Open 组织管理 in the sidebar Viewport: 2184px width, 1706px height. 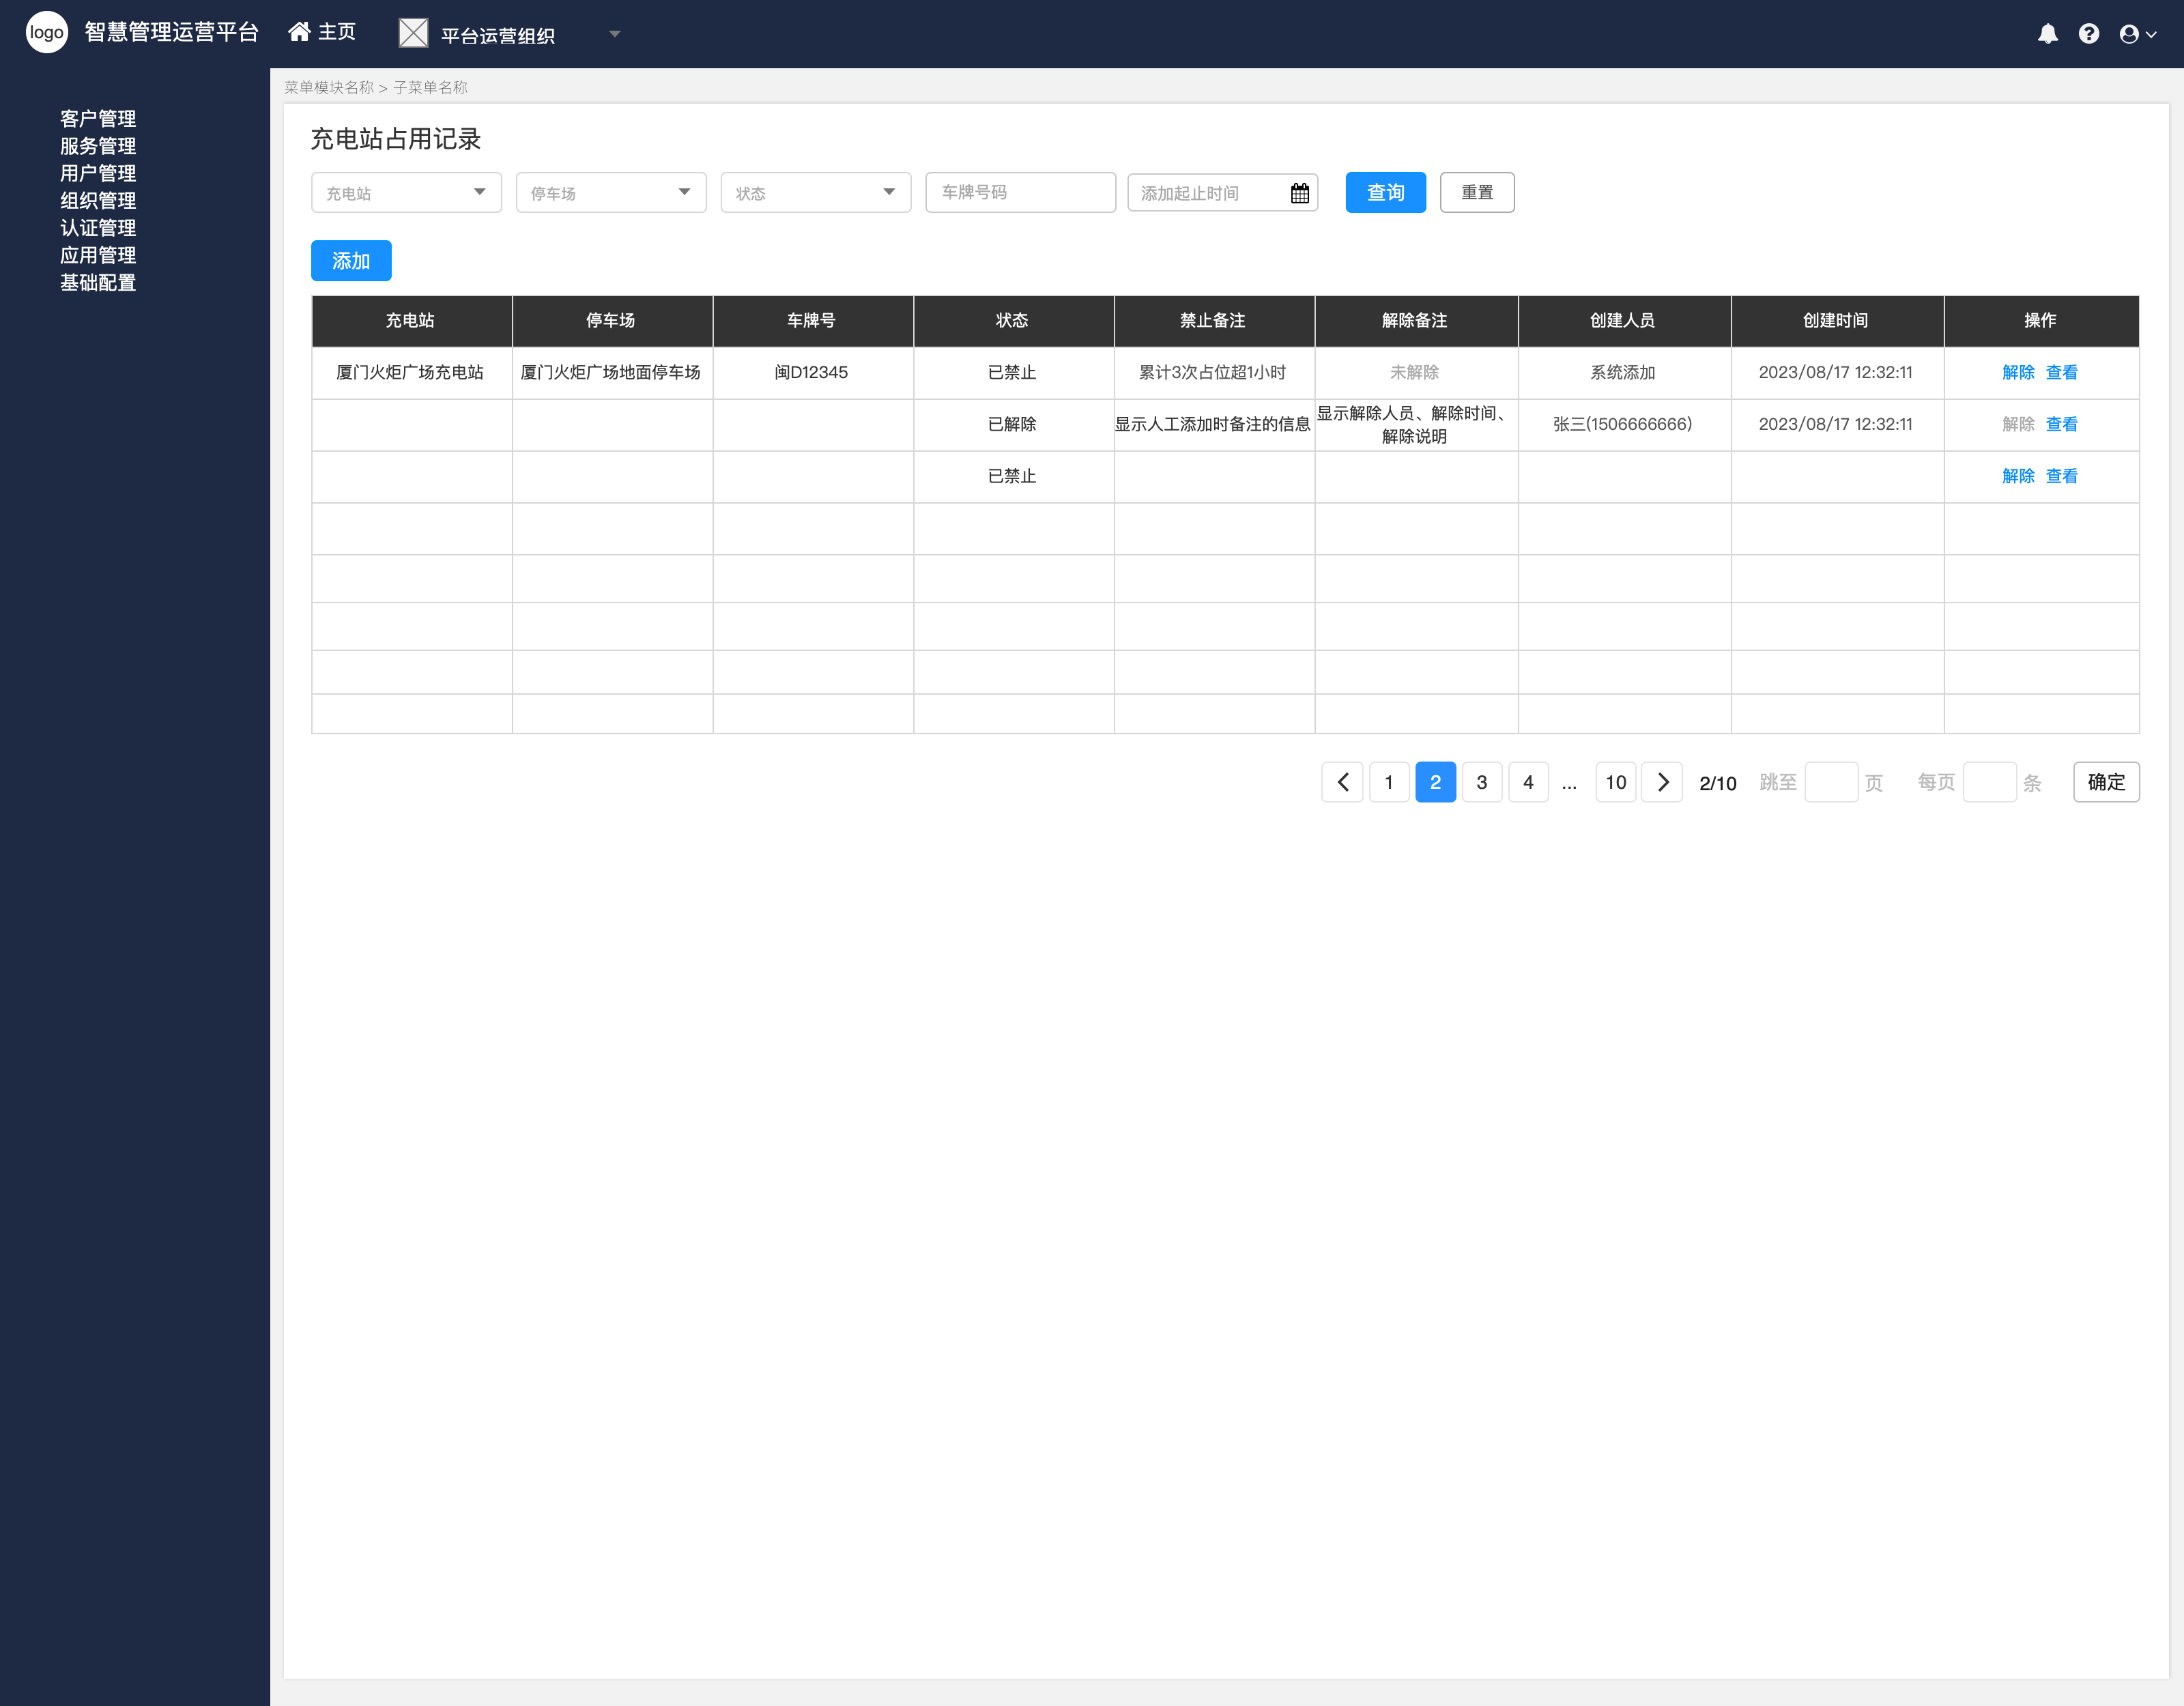(x=98, y=201)
